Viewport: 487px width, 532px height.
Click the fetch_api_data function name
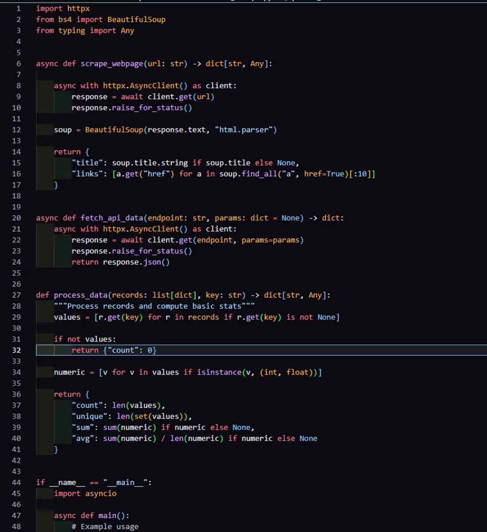click(111, 218)
